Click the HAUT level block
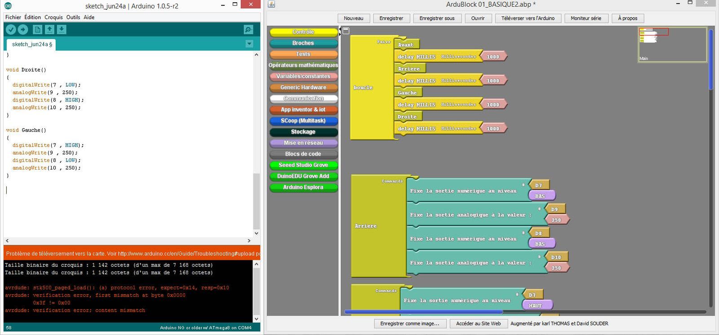The height and width of the screenshot is (335, 719). (x=537, y=305)
